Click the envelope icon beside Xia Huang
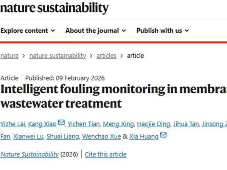The image size is (227, 170). (163, 136)
